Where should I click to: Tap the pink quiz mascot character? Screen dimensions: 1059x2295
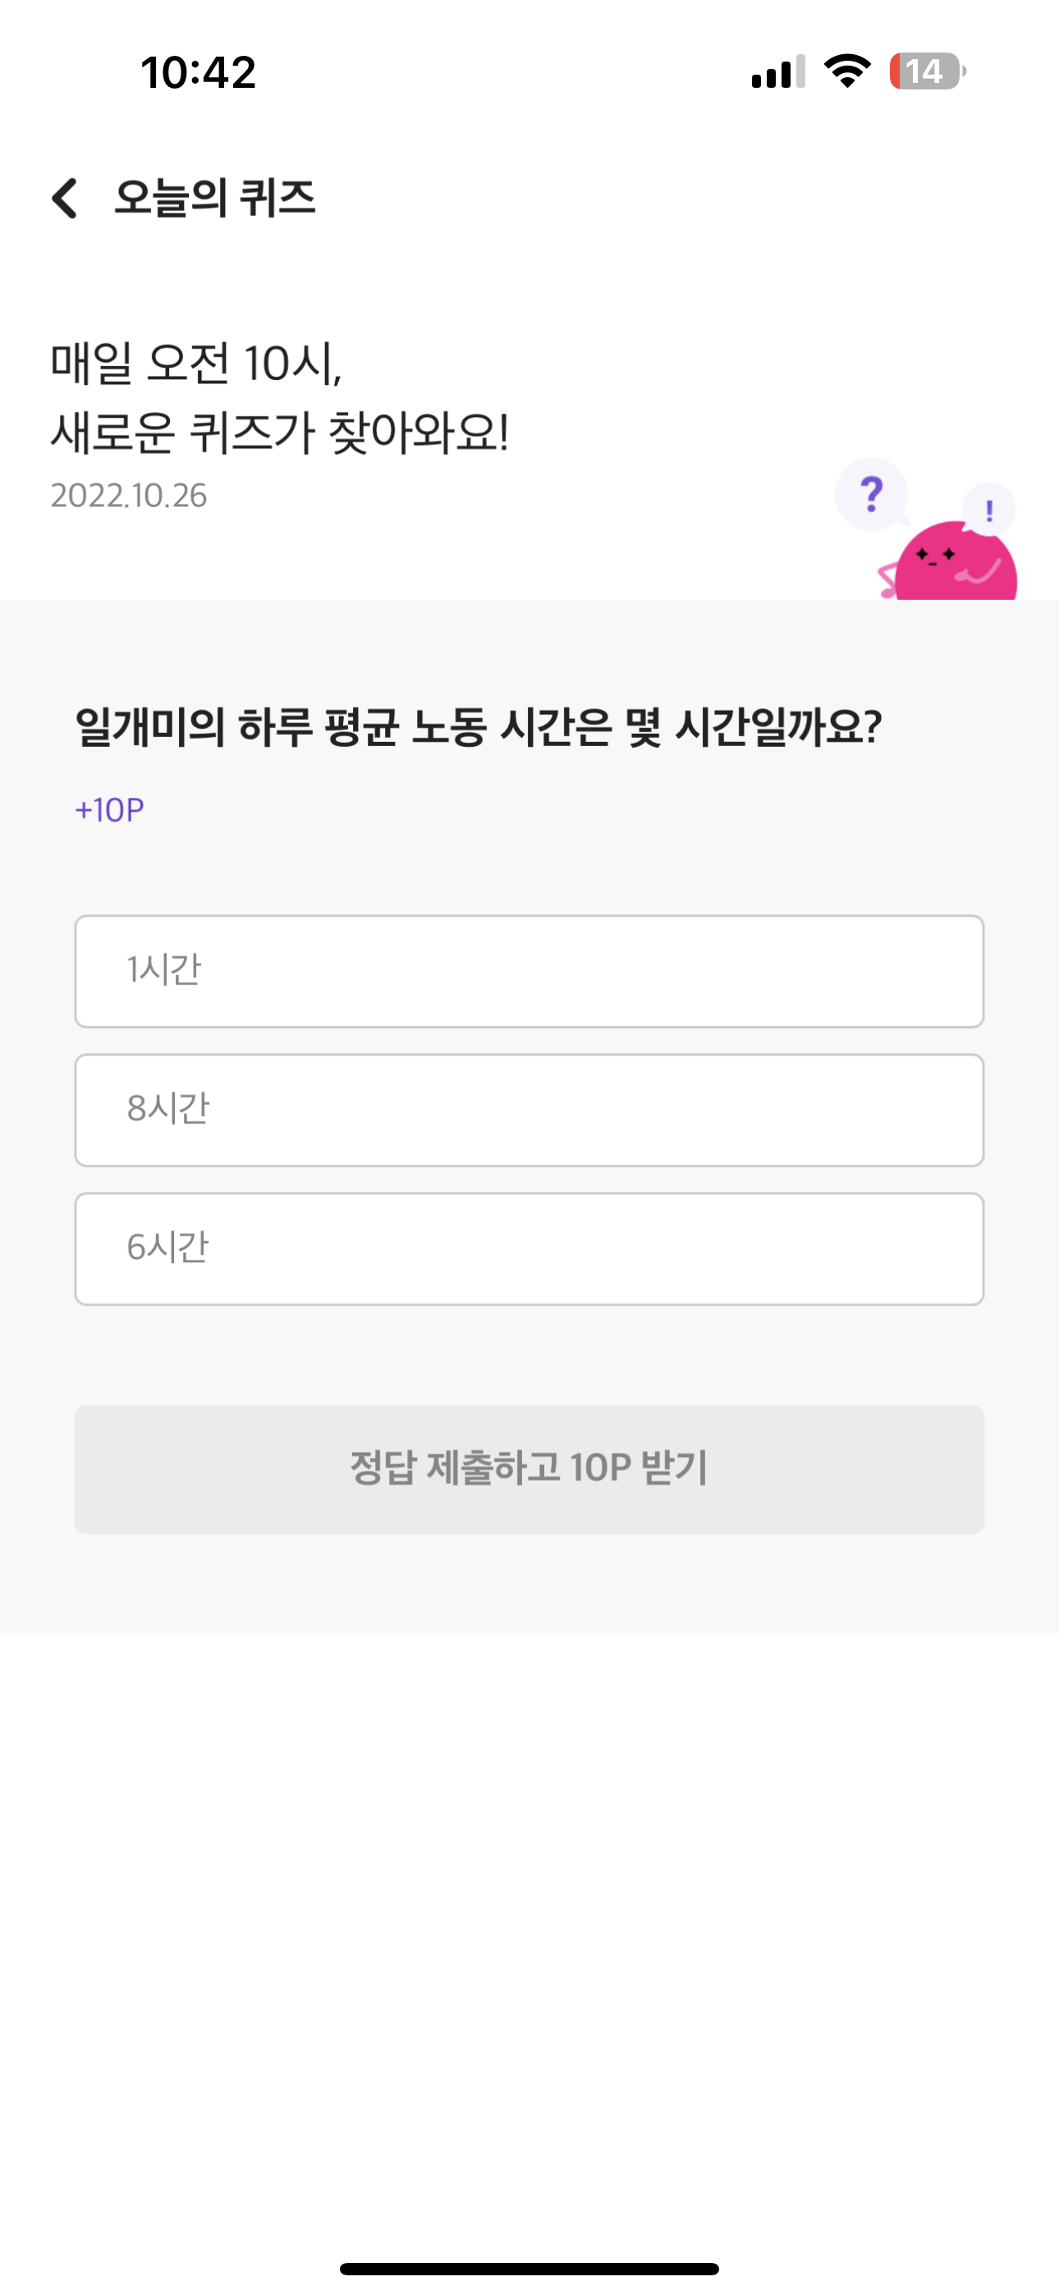(951, 561)
